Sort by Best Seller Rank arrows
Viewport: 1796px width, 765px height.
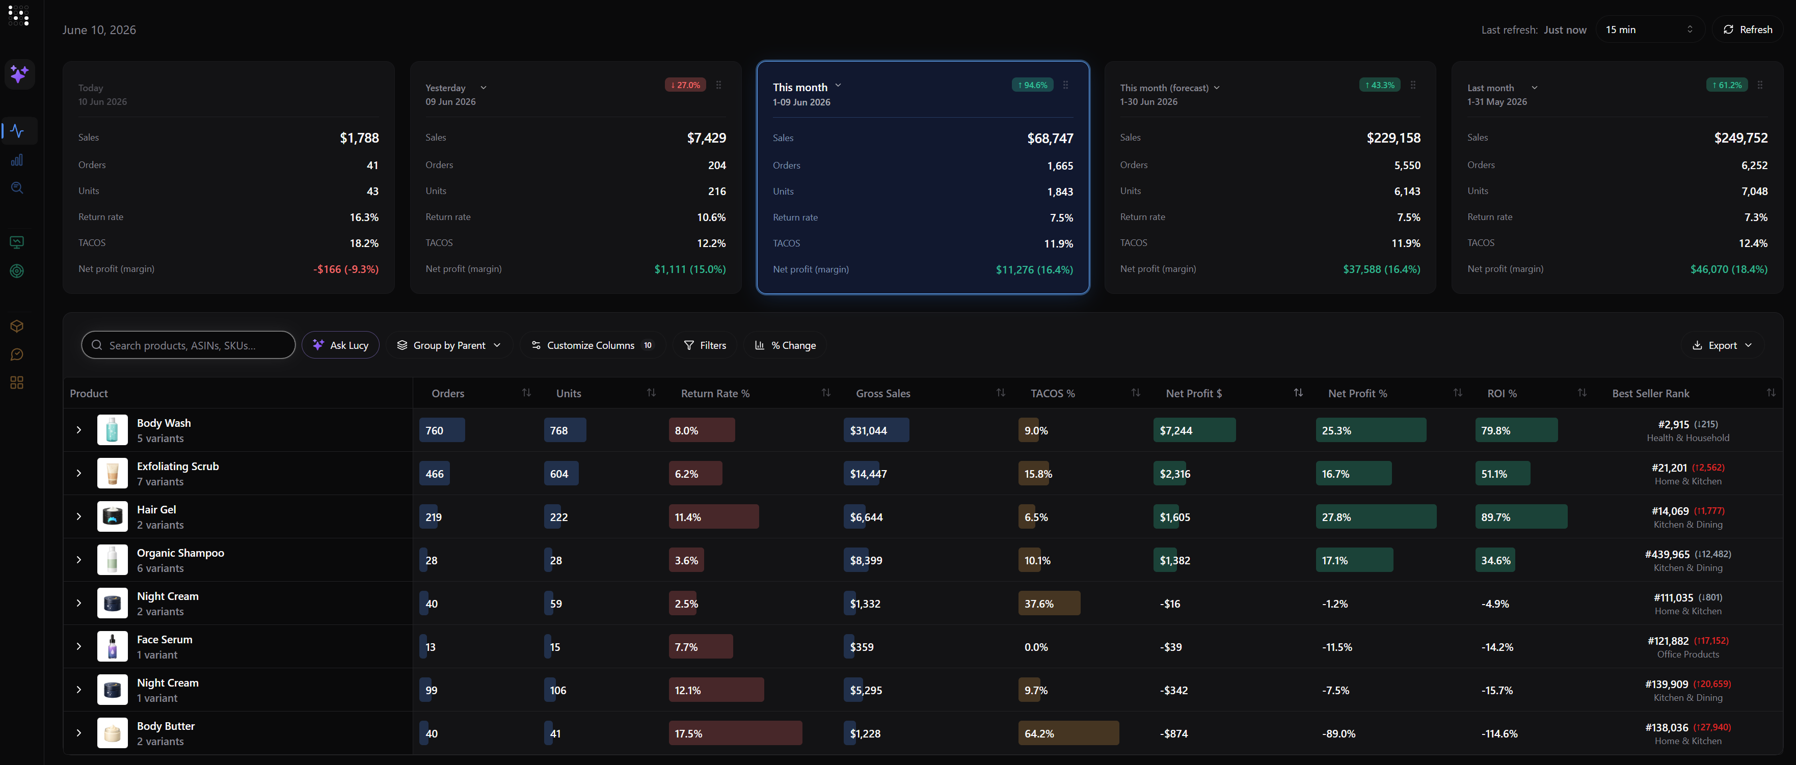coord(1772,393)
